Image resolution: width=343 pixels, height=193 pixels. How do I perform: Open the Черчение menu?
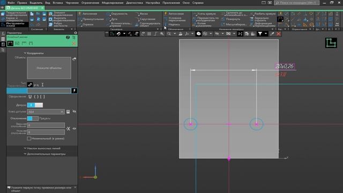[x=72, y=3]
